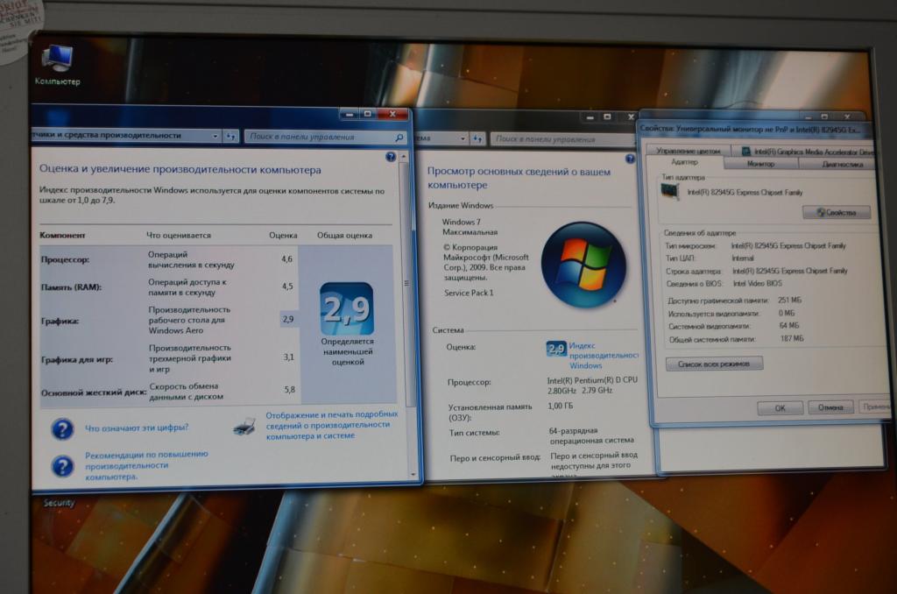Viewport: 897px width, 594px height.
Task: Click OK in properties dialog
Action: pos(780,407)
